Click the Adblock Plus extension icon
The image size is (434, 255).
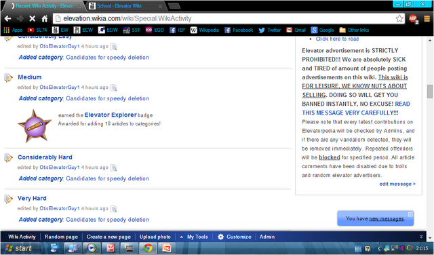point(414,19)
